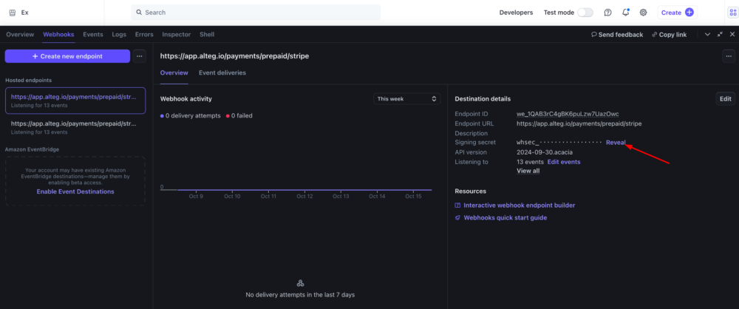This screenshot has width=739, height=309.
Task: Click the rocket icon next to quick start guide
Action: click(457, 218)
